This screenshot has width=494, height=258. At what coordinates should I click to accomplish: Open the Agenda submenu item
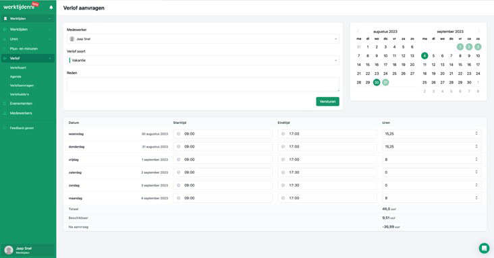pyautogui.click(x=16, y=76)
